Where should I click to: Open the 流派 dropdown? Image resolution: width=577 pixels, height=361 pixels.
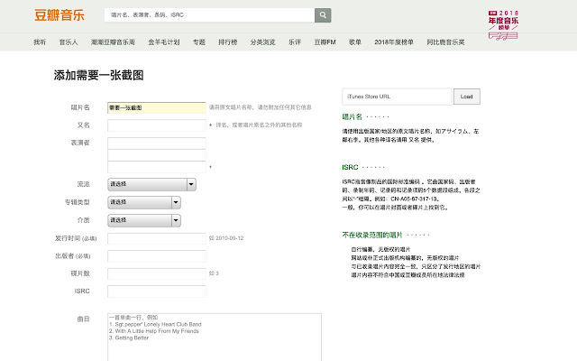click(x=151, y=184)
